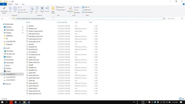Select the spark-submit2.cmd file
The width and height of the screenshot is (185, 104).
pos(35,94)
